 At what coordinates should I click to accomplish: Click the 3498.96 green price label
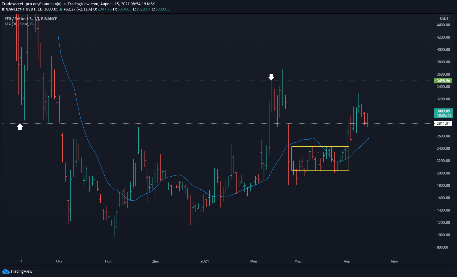click(x=443, y=81)
